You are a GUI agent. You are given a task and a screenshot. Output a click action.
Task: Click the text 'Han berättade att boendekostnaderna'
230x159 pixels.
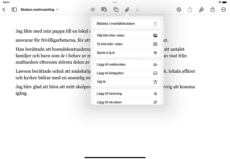pyautogui.click(x=54, y=49)
